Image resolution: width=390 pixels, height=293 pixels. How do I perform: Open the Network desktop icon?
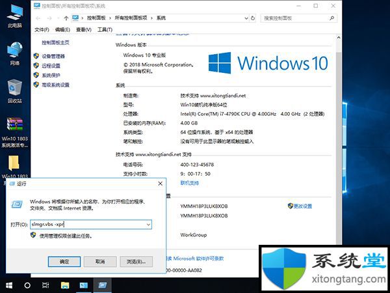15,53
